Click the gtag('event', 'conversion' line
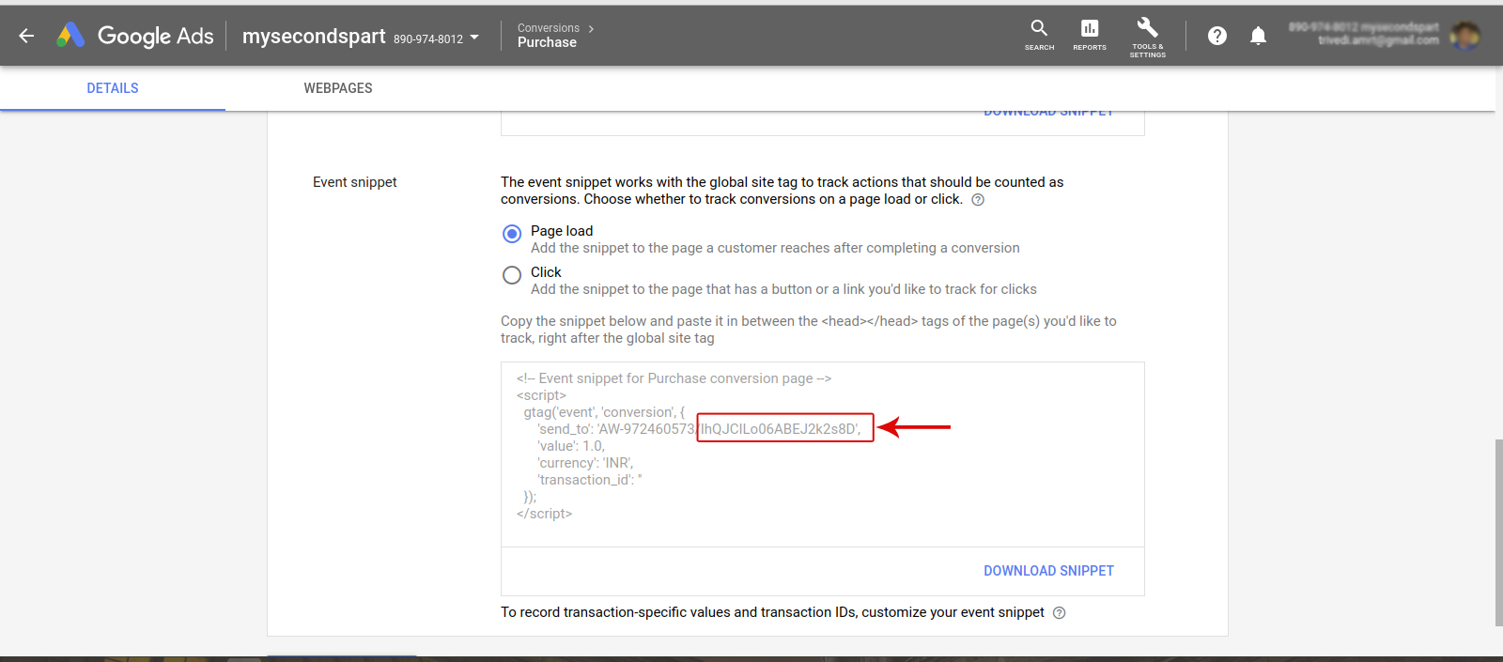Viewport: 1503px width, 662px height. [604, 412]
